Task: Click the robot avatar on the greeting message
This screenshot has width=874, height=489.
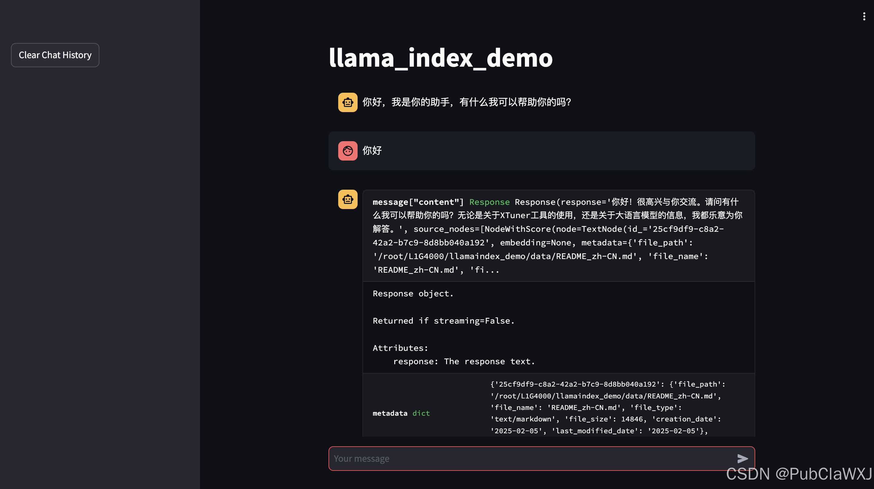Action: (347, 102)
